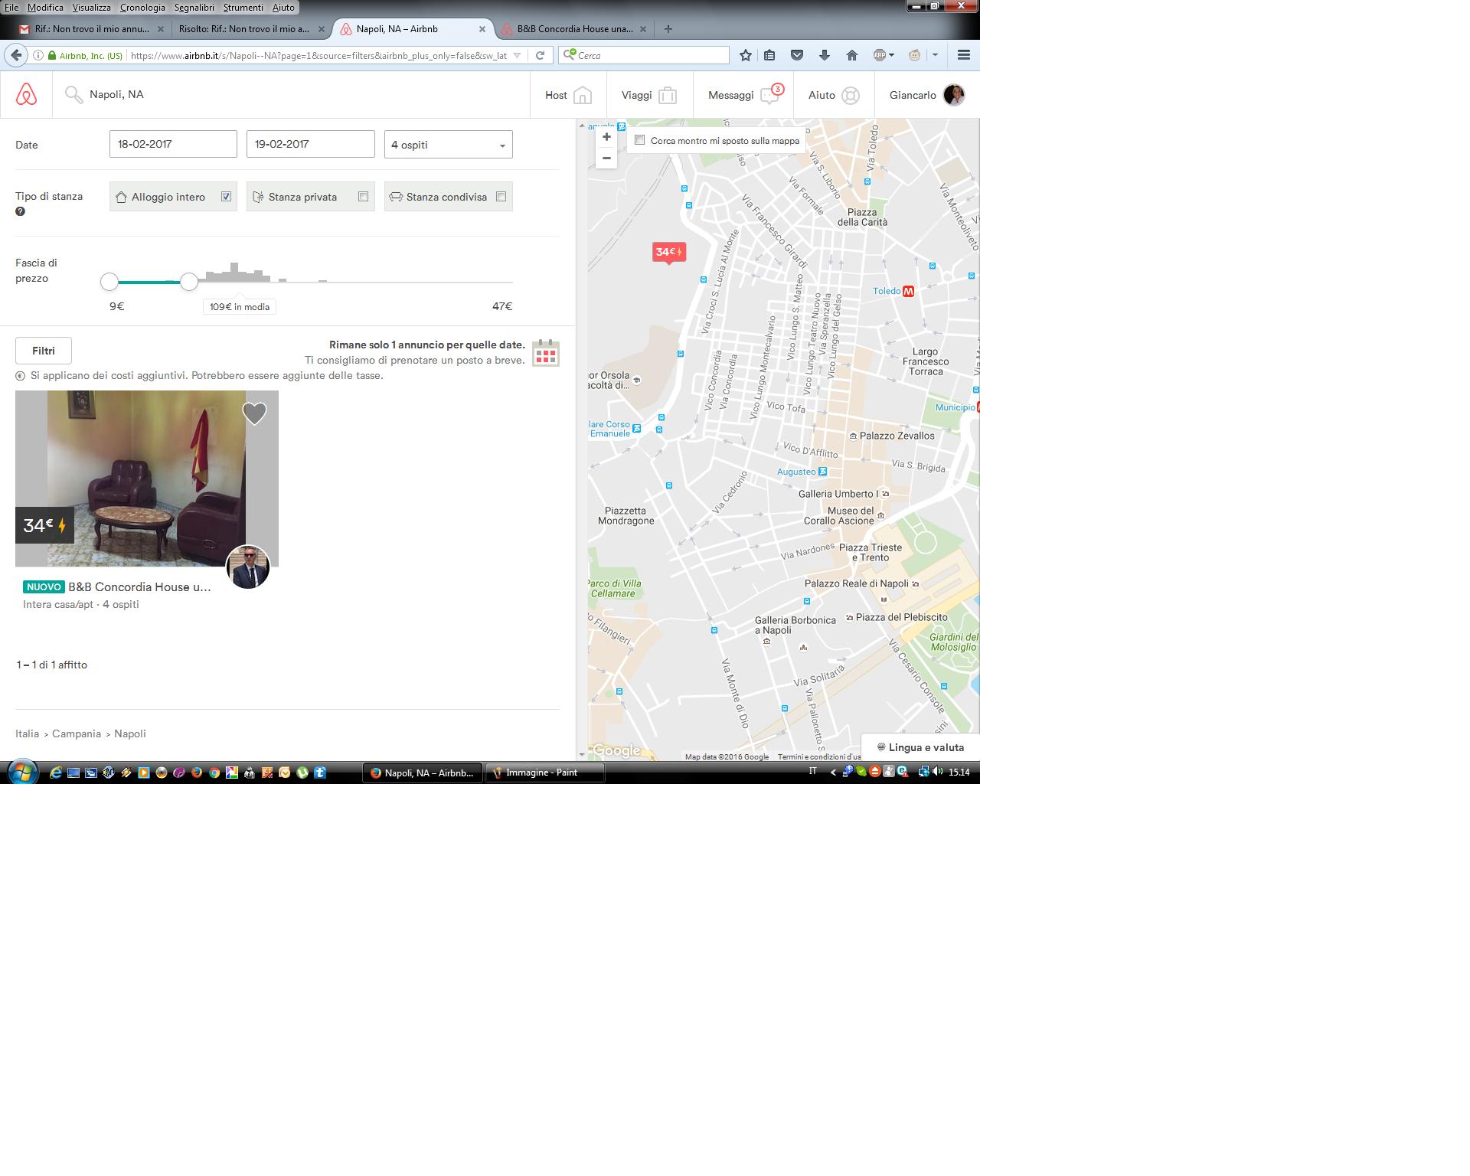Launch Internet Explorer from taskbar
This screenshot has height=1176, width=1470.
(x=55, y=773)
